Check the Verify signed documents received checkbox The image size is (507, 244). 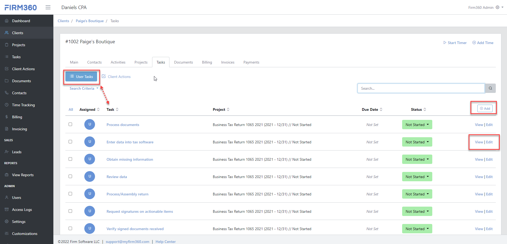[70, 228]
